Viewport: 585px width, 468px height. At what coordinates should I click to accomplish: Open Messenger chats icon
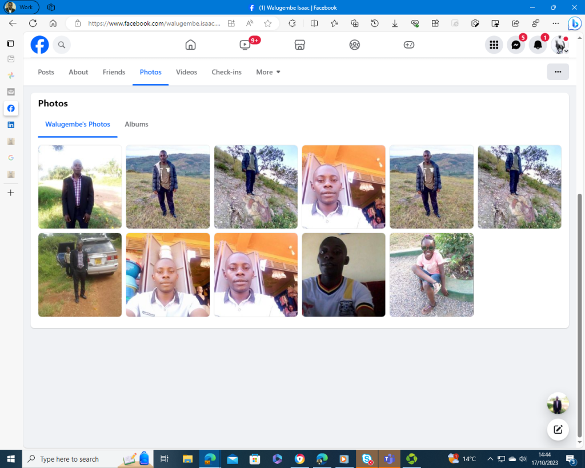tap(516, 45)
